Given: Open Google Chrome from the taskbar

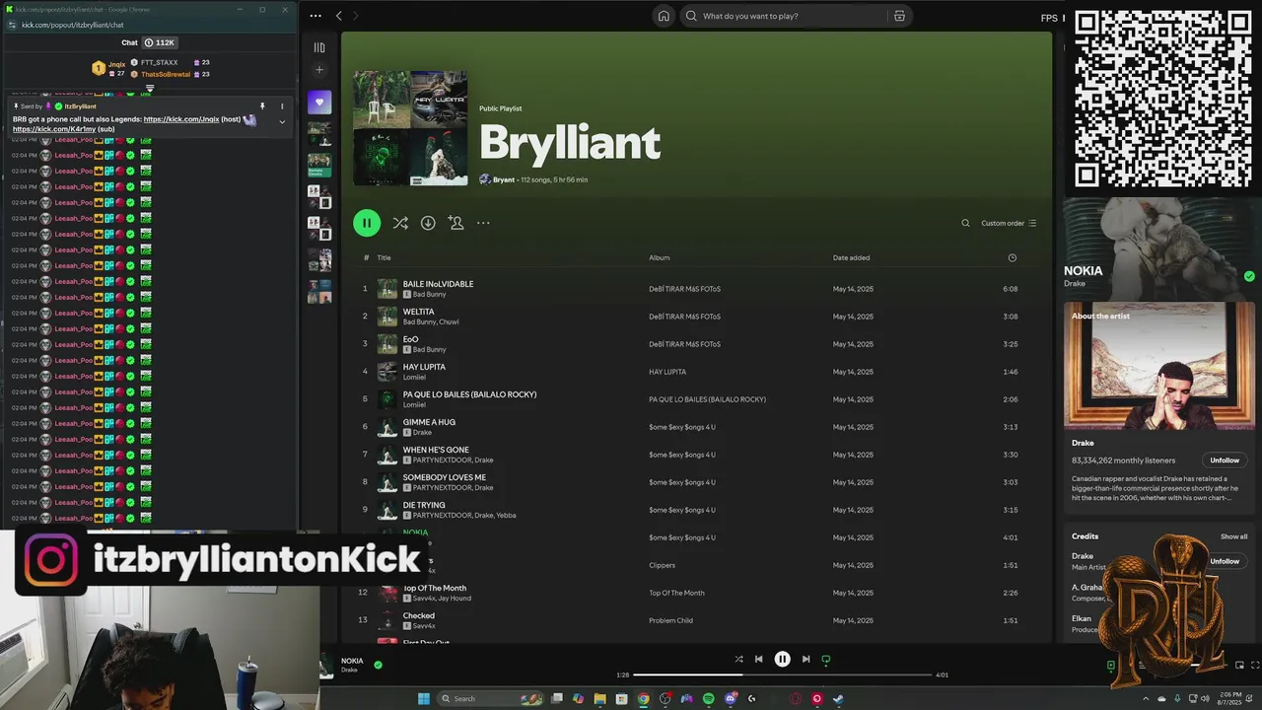Looking at the screenshot, I should 643,698.
